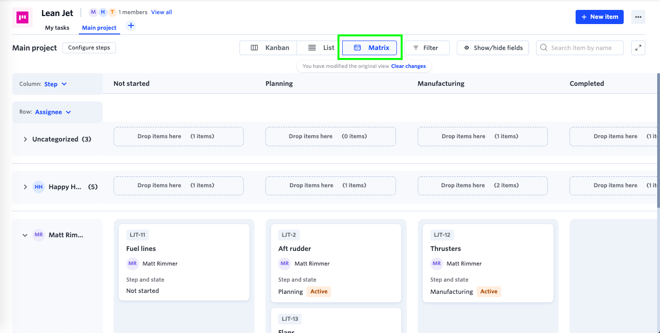Switch to List view
The height and width of the screenshot is (333, 660).
[322, 48]
